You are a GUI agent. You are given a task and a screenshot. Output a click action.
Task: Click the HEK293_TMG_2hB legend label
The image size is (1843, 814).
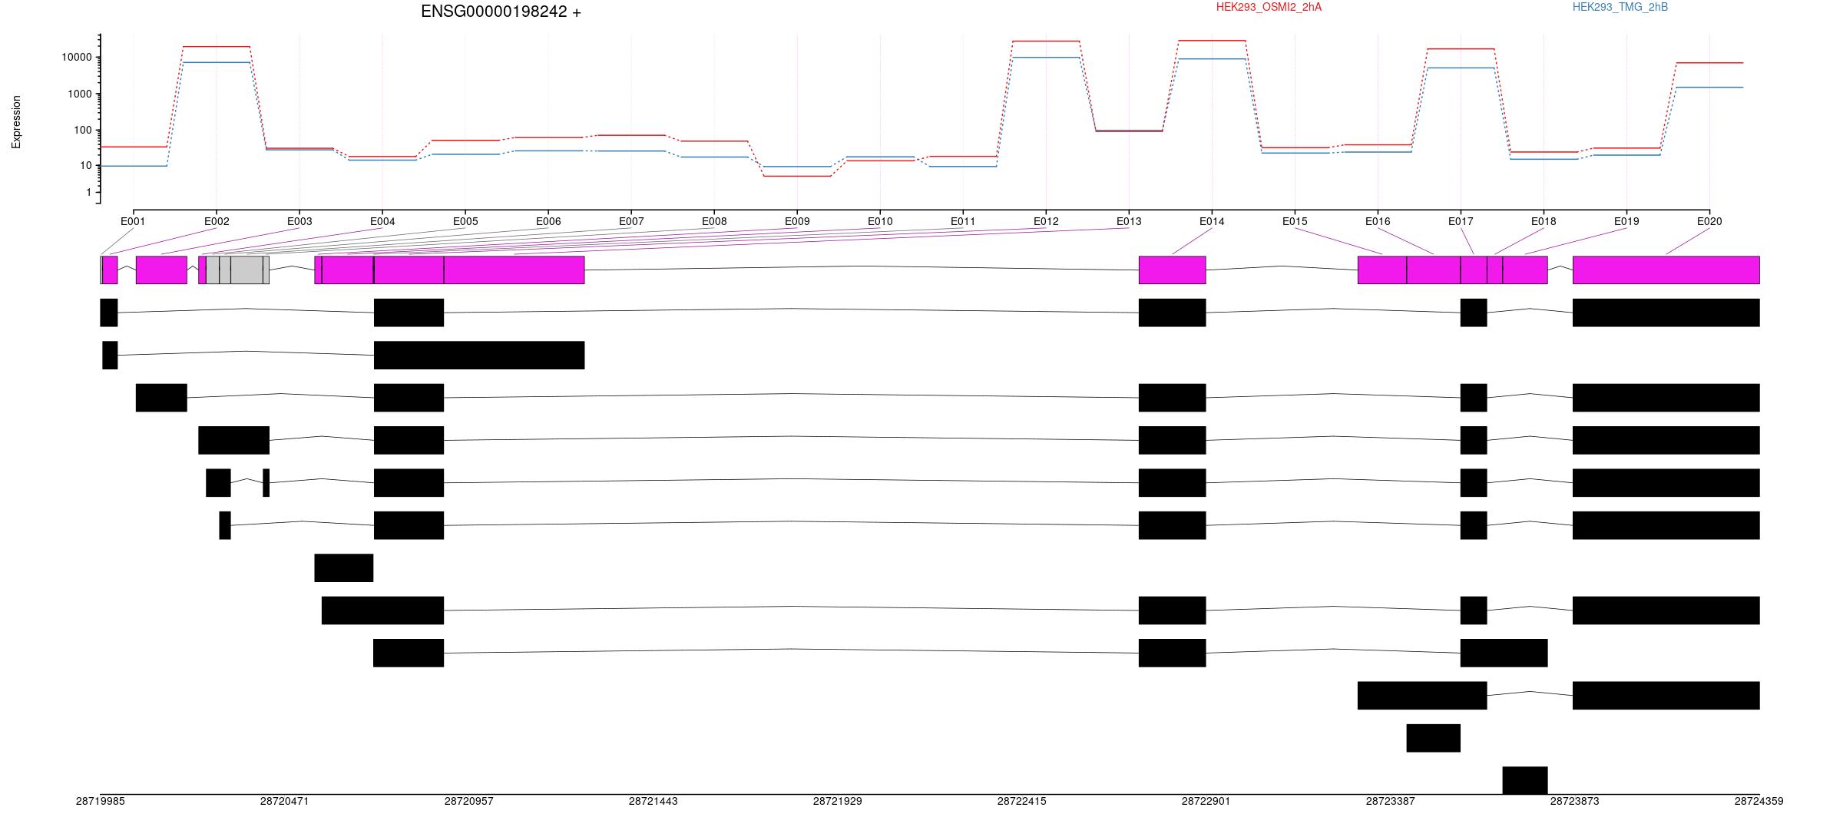coord(1620,7)
